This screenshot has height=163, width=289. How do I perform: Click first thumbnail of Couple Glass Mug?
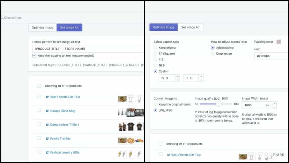(122, 113)
